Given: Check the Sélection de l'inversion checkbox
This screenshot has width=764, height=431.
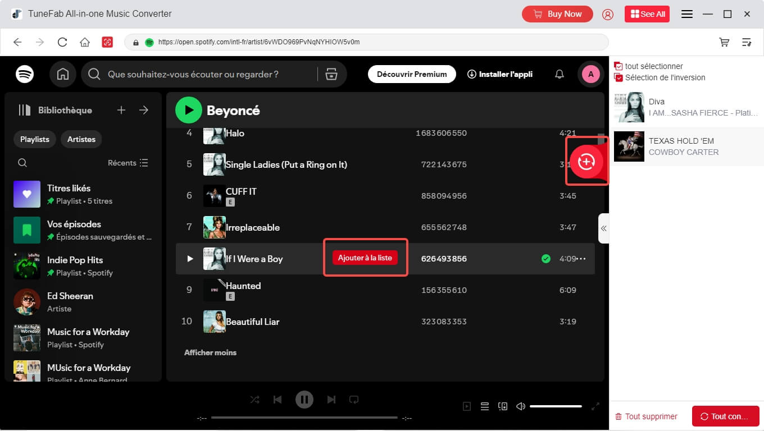Looking at the screenshot, I should click(619, 77).
